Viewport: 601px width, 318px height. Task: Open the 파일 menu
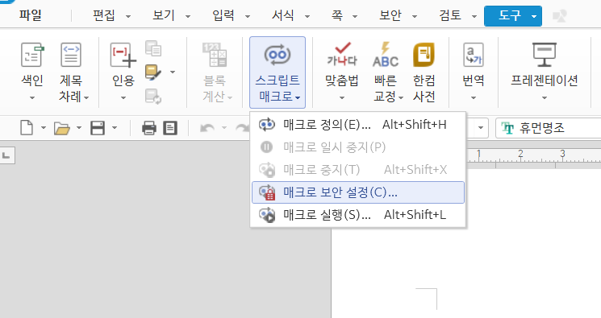[x=31, y=15]
